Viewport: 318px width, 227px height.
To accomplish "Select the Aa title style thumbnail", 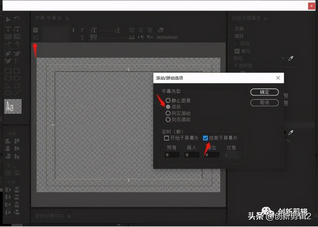I will point(13,106).
